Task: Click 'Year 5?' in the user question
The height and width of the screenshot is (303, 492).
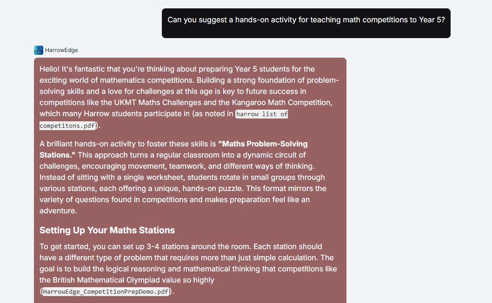Action: coord(432,20)
